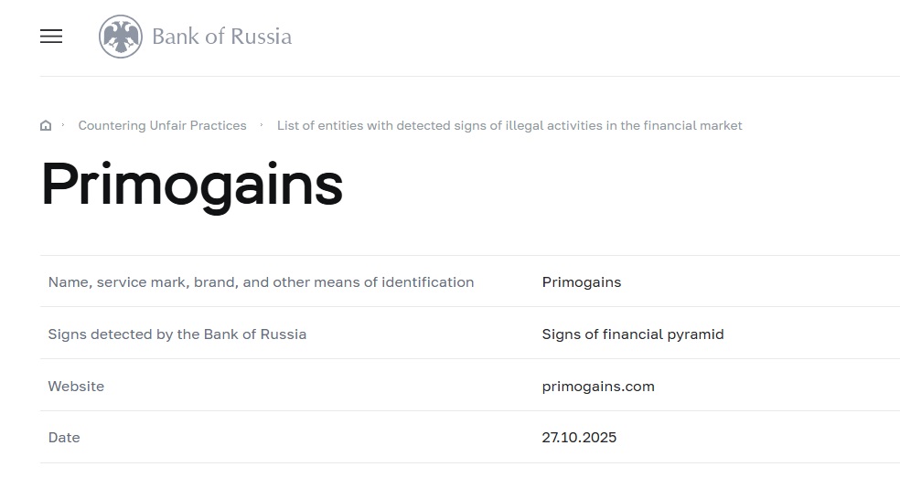Click the primogains.com website value
900x488 pixels.
[598, 387]
